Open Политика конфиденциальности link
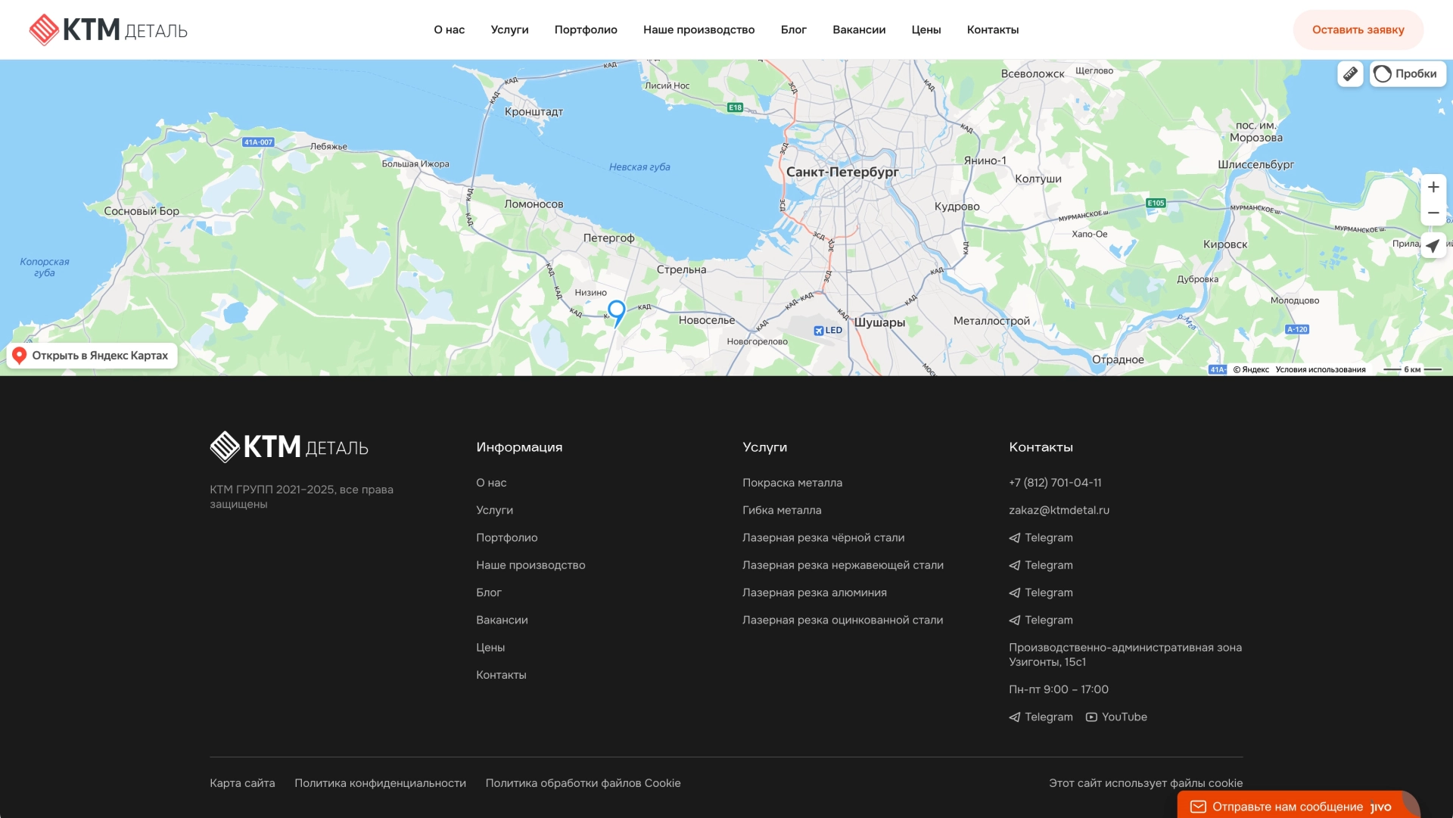Screen dimensions: 1453x818 [380, 782]
